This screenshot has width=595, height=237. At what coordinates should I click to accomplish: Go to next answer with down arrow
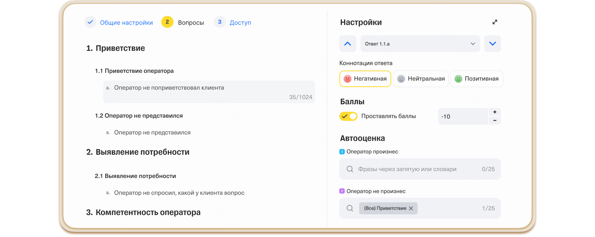pyautogui.click(x=492, y=44)
